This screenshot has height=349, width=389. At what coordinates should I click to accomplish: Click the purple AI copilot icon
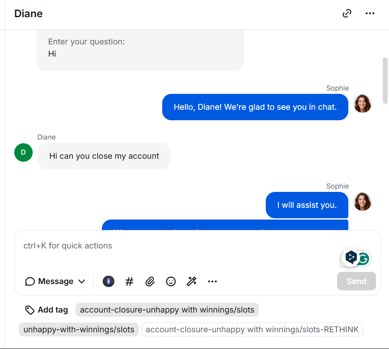pyautogui.click(x=109, y=281)
